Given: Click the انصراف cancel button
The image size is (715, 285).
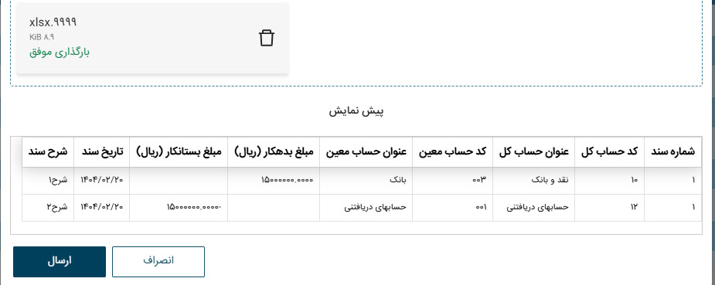Looking at the screenshot, I should pos(158,262).
